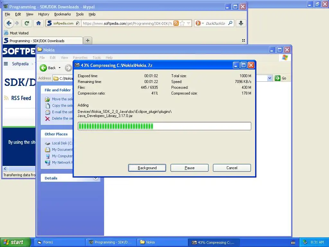Open File menu in Mypal

point(7,14)
